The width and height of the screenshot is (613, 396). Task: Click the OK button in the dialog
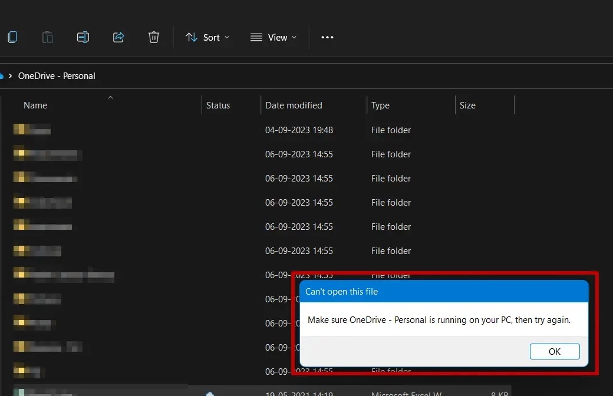pos(555,351)
